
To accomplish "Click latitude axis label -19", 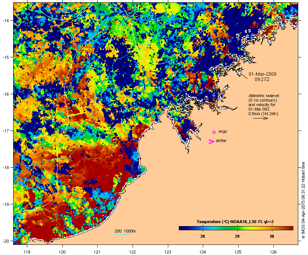I will pos(5,204).
